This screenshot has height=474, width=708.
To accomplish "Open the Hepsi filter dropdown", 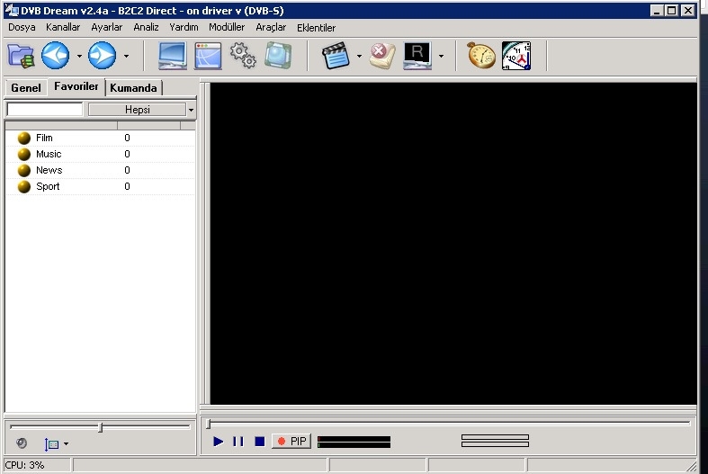I will tap(191, 110).
